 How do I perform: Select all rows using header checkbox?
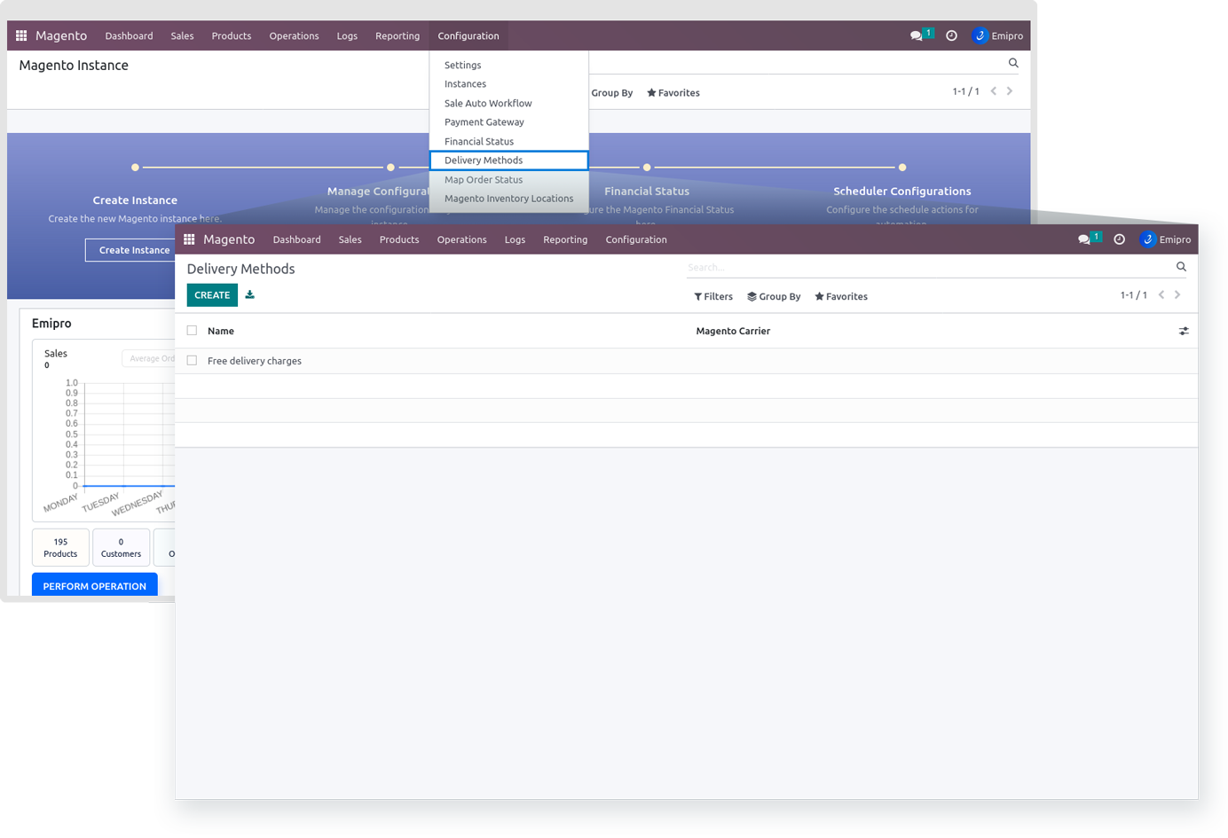[192, 331]
